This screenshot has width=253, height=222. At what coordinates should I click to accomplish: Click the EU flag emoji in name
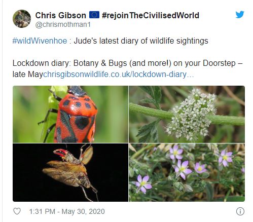pyautogui.click(x=94, y=15)
